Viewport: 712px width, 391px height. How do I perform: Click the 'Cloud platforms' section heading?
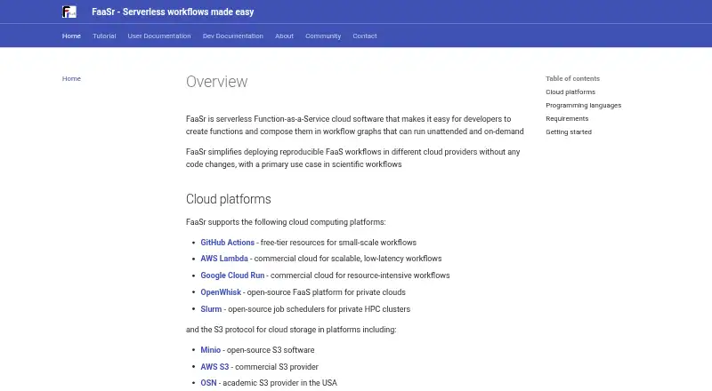(x=229, y=199)
